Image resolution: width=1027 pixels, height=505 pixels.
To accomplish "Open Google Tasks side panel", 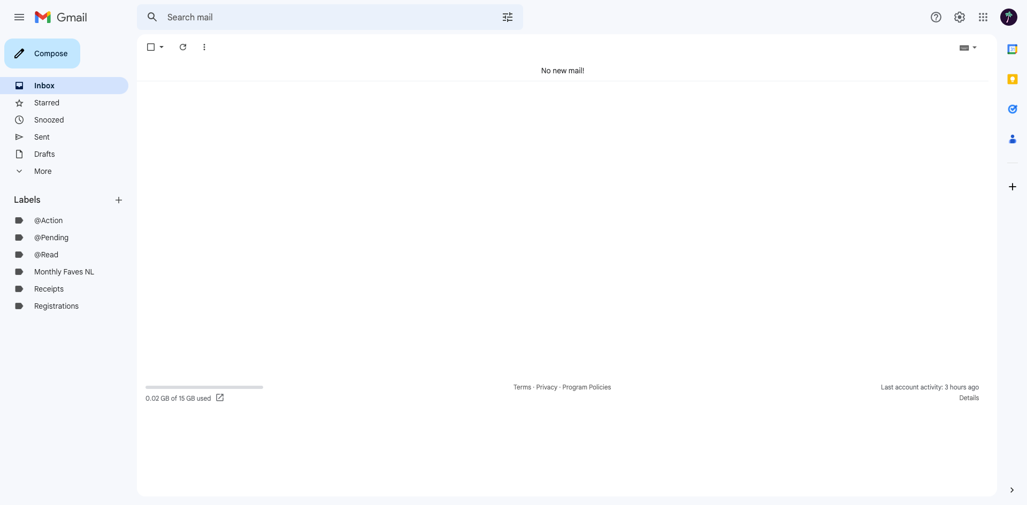I will [1013, 109].
